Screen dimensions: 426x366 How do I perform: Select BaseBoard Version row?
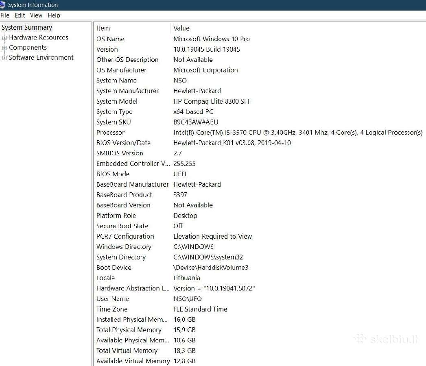[x=123, y=205]
